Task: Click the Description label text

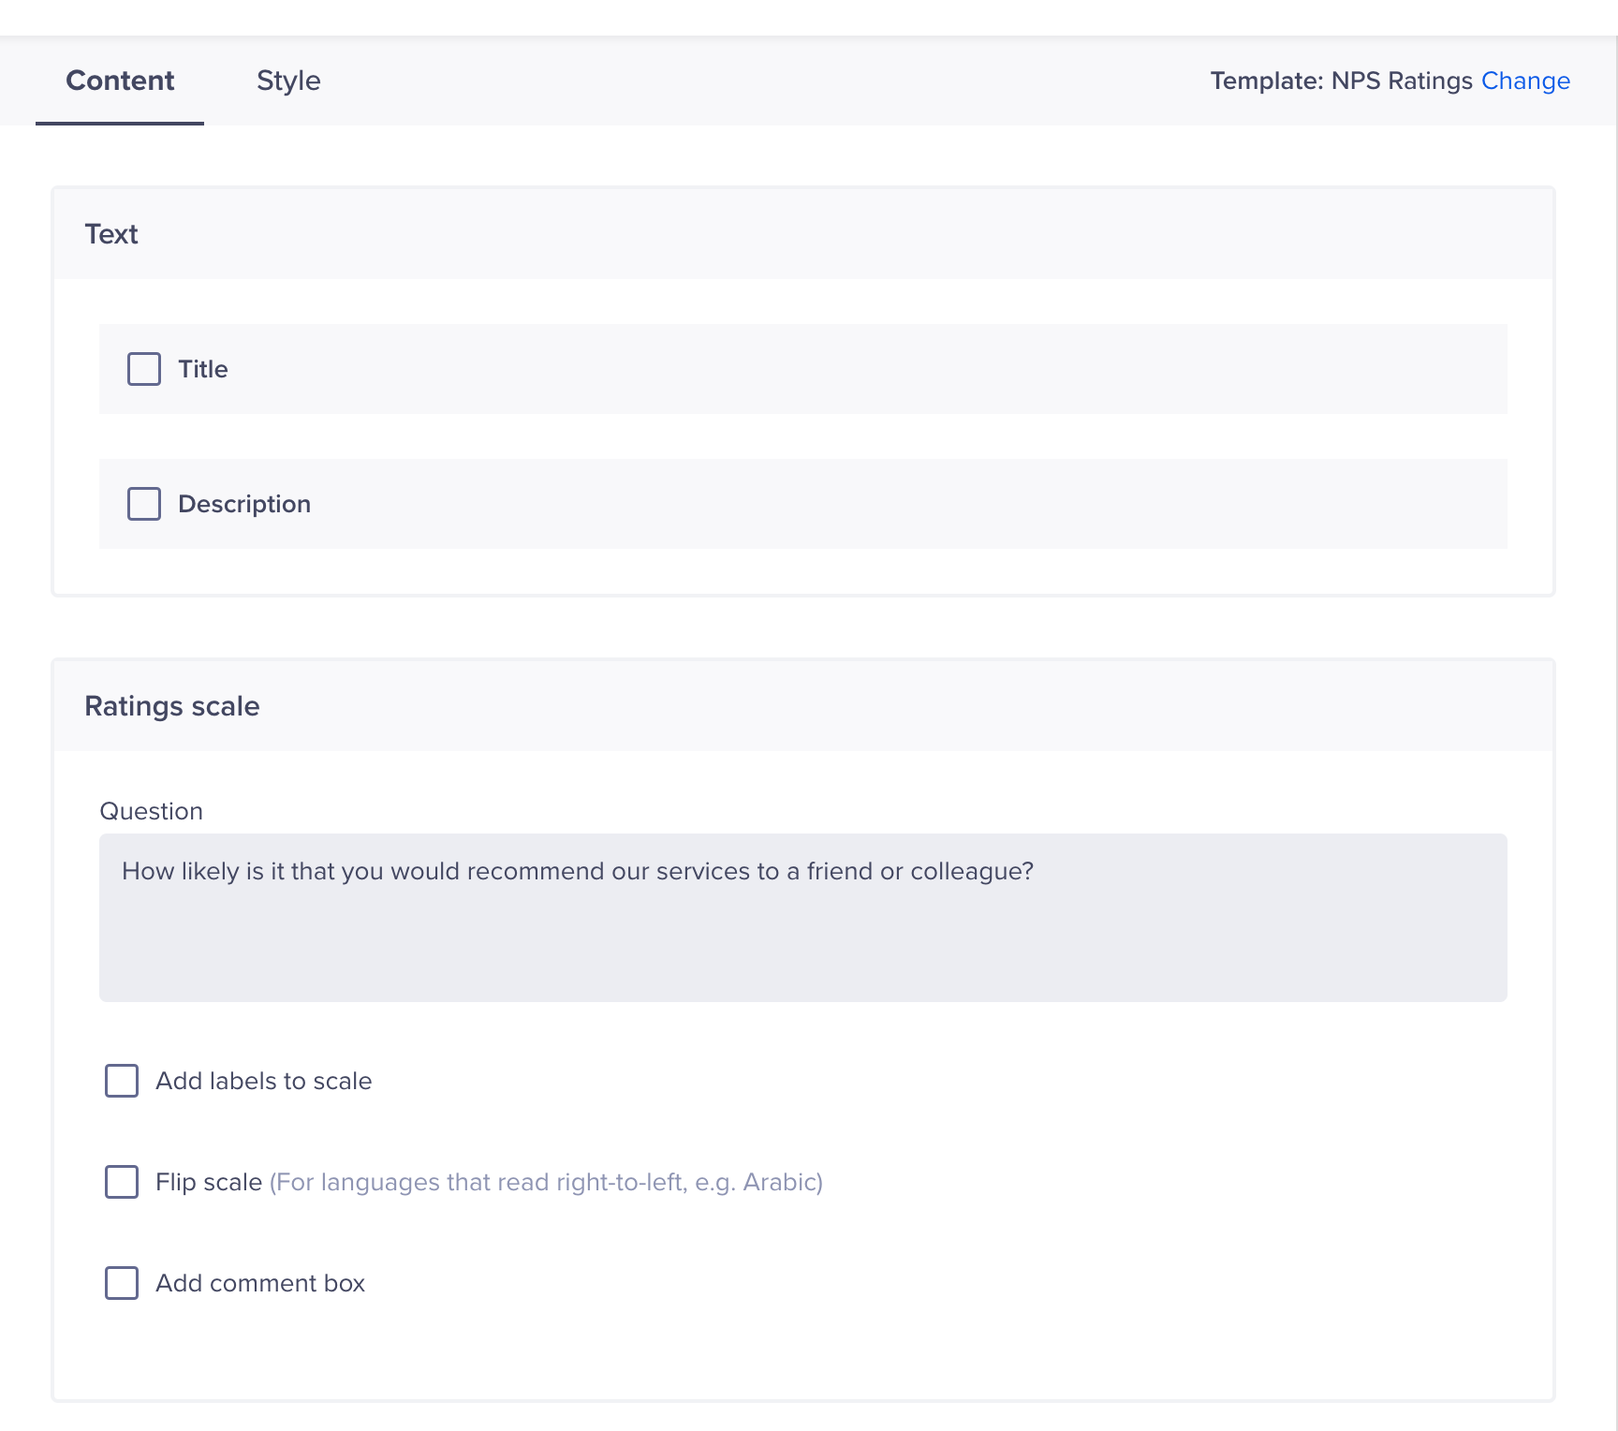Action: tap(244, 504)
